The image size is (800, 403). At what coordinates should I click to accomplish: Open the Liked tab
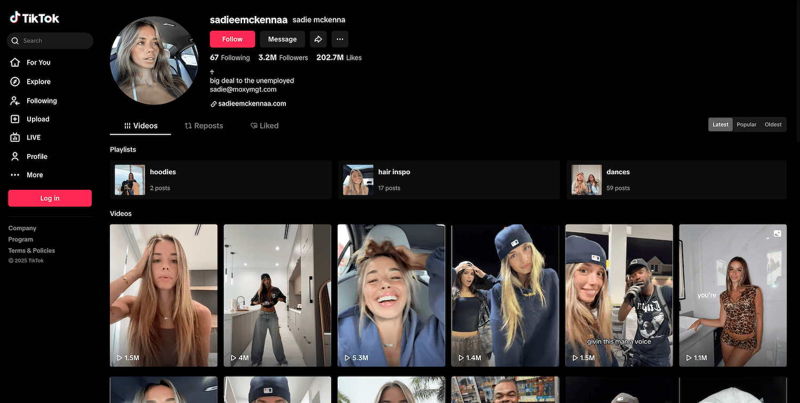tap(265, 126)
